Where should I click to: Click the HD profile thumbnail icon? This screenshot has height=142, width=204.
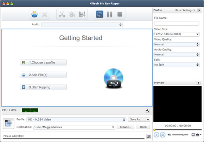click(8, 123)
